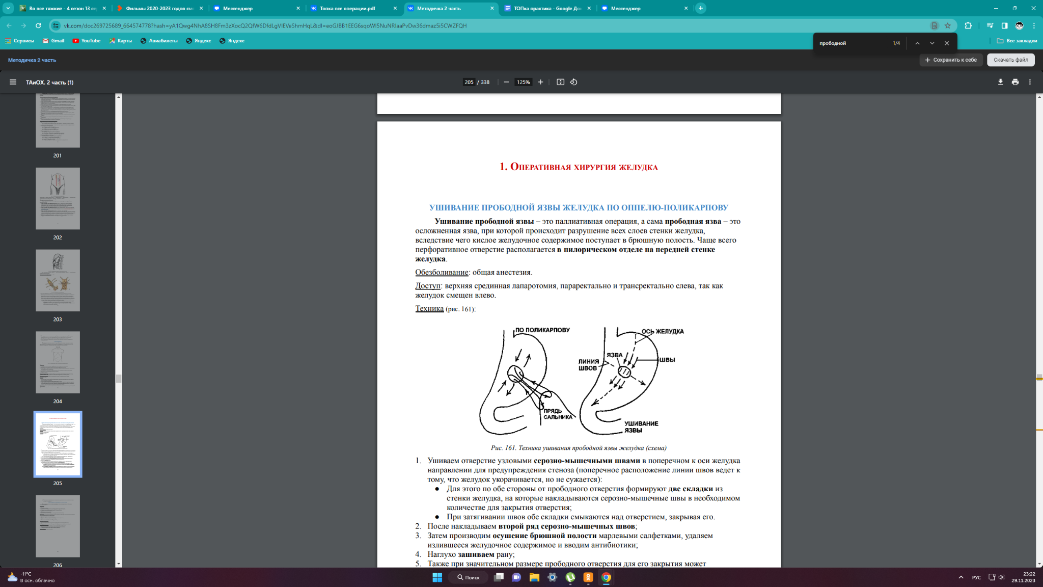Image resolution: width=1043 pixels, height=587 pixels.
Task: Switch to 'ТОПка практика' Google Docs tab
Action: click(547, 8)
